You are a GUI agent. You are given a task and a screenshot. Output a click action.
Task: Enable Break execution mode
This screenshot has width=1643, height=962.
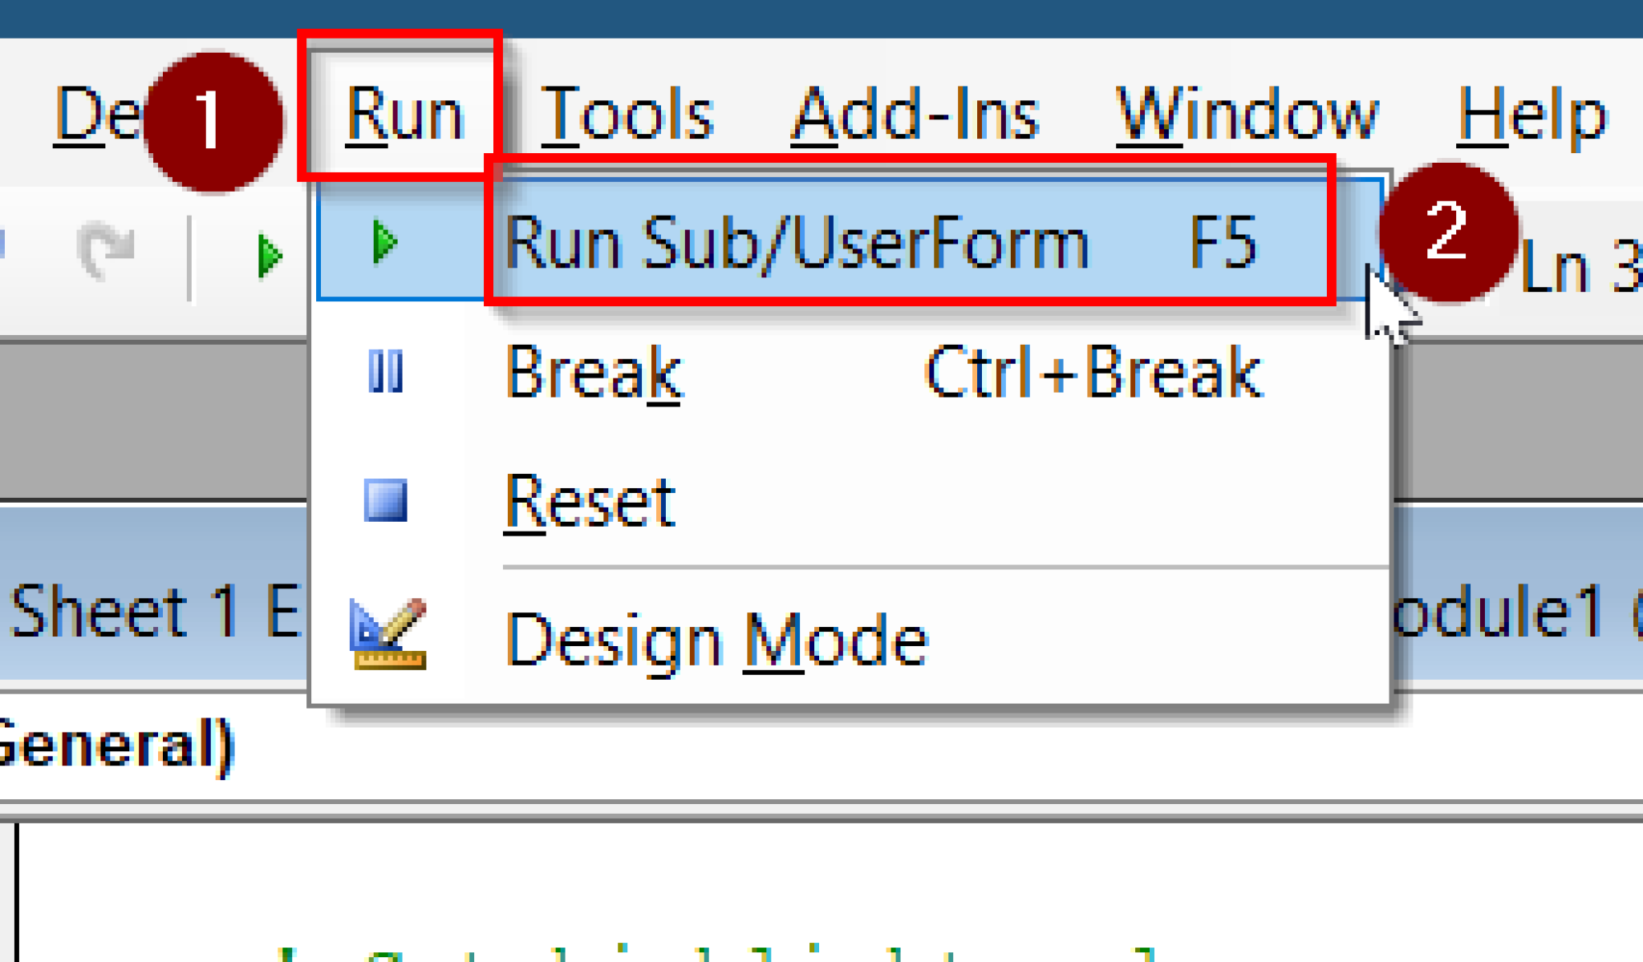[594, 374]
